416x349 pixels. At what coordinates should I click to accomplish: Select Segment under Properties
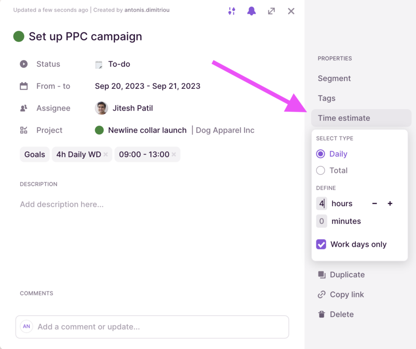tap(334, 78)
